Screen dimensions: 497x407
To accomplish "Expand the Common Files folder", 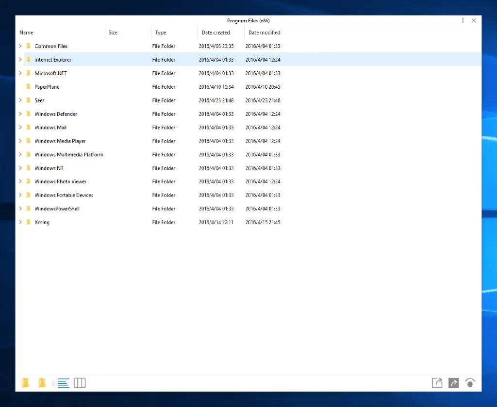I will 20,46.
